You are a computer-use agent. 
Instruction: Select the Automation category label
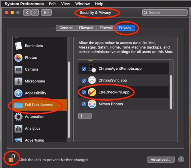[x=35, y=117]
